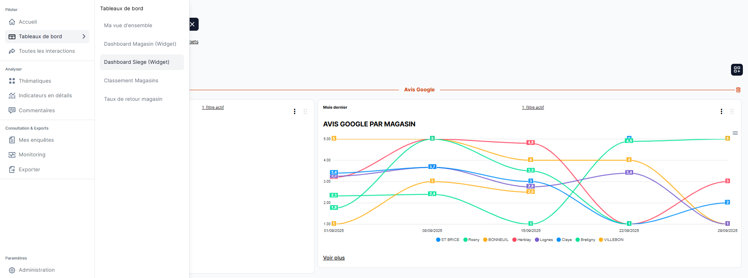Click the Lognes purple legend color dot

click(x=537, y=240)
